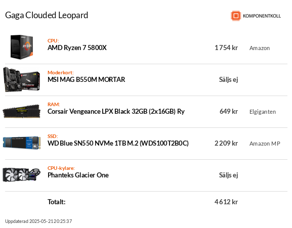Open the Corsair Vengeance LPX Black 32GB link
This screenshot has width=292, height=228.
[116, 111]
